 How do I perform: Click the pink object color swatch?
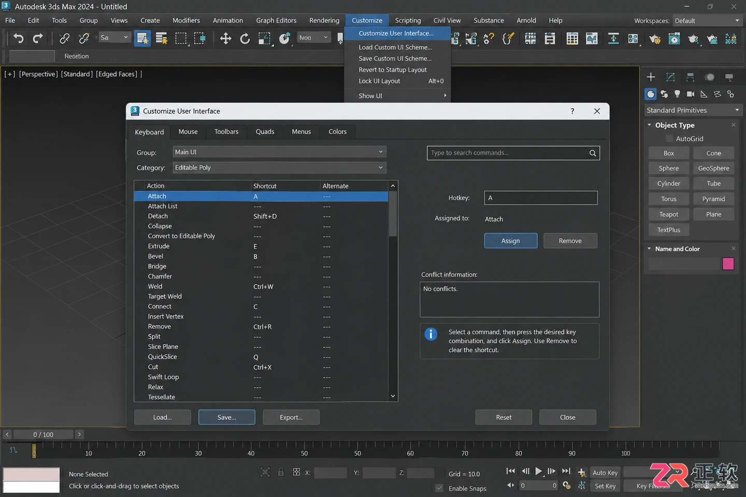728,264
